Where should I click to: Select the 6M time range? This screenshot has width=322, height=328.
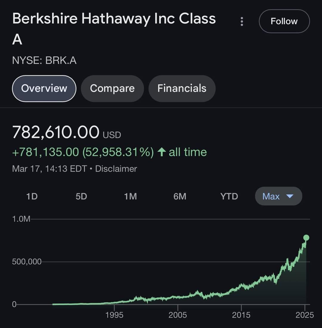180,197
